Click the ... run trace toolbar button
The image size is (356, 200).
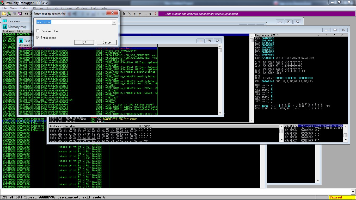pos(145,14)
